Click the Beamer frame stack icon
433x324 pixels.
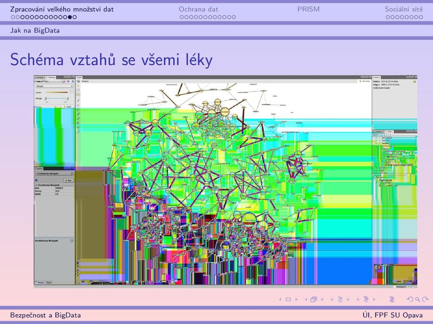tap(314, 300)
